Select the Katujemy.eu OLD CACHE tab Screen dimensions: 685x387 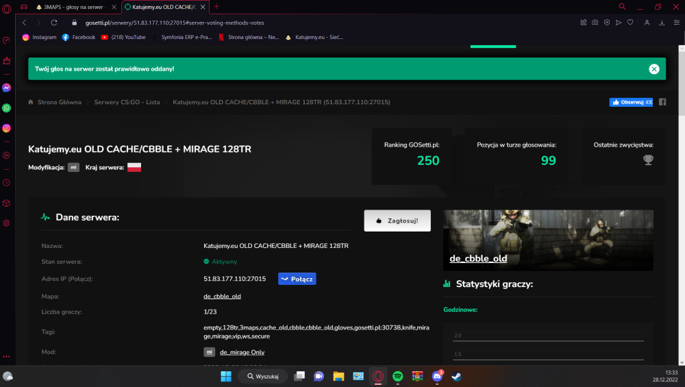pyautogui.click(x=164, y=7)
